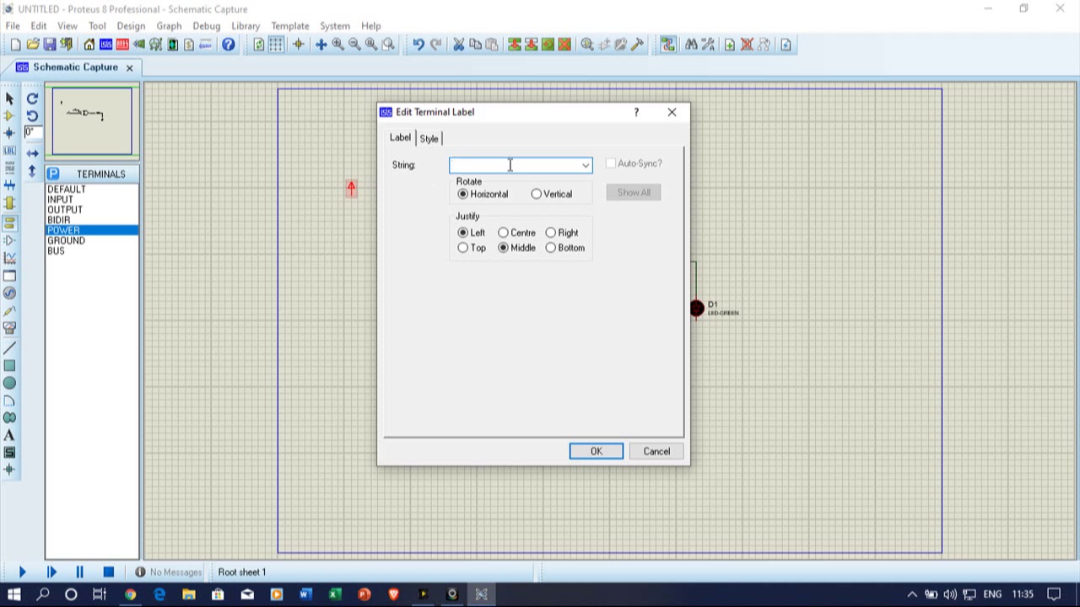The image size is (1080, 607).
Task: Click the Undo arrow in toolbar
Action: coord(418,45)
